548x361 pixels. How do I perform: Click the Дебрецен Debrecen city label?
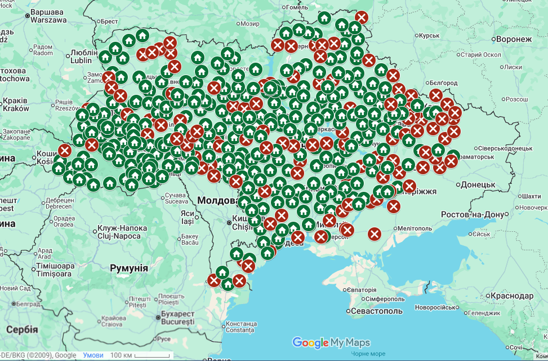click(x=60, y=203)
